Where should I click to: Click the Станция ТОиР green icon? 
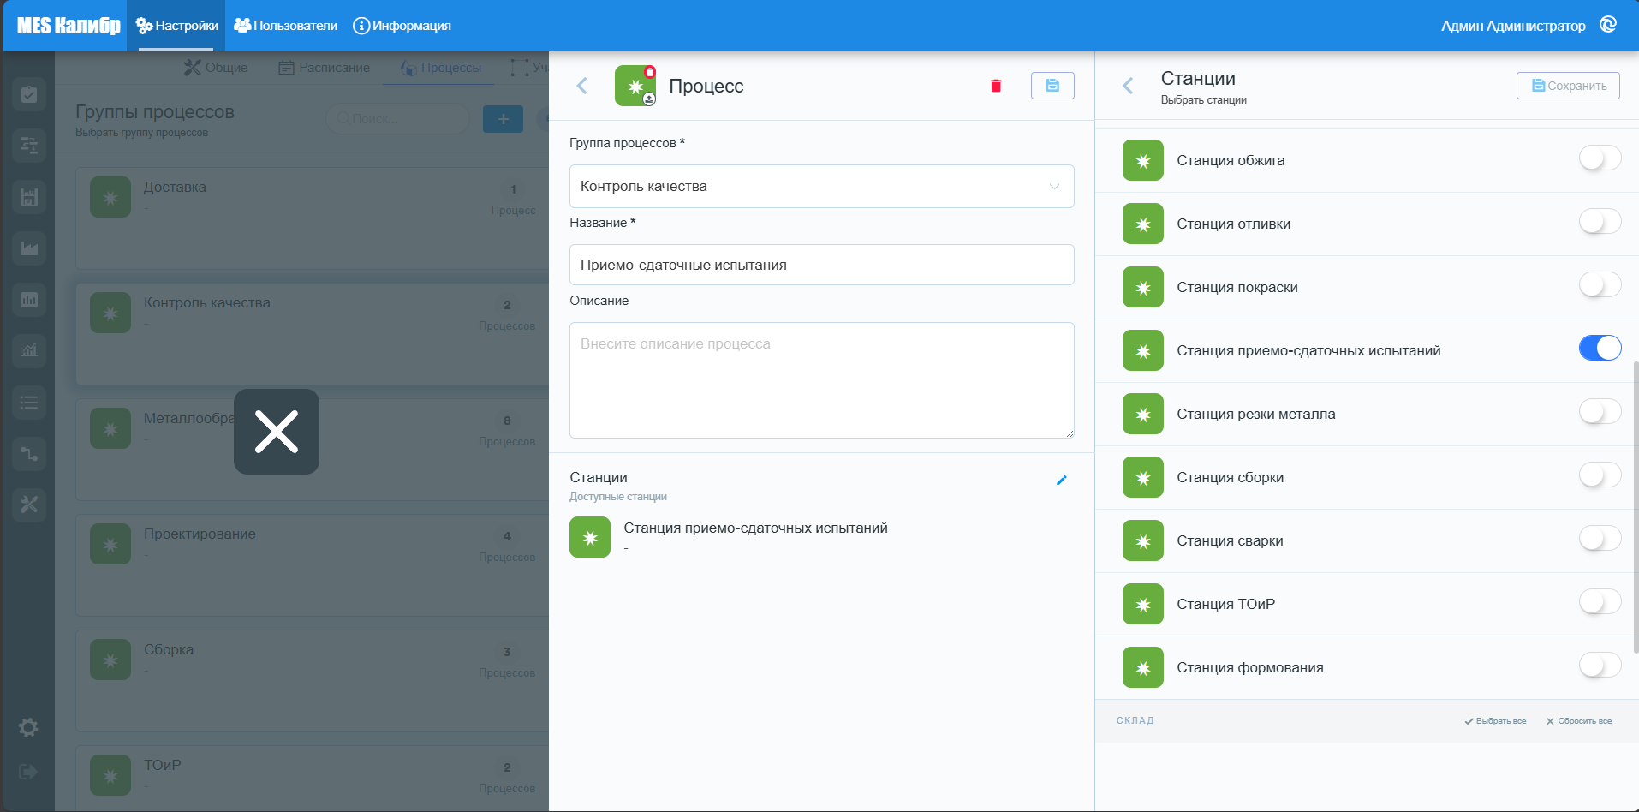click(1143, 604)
